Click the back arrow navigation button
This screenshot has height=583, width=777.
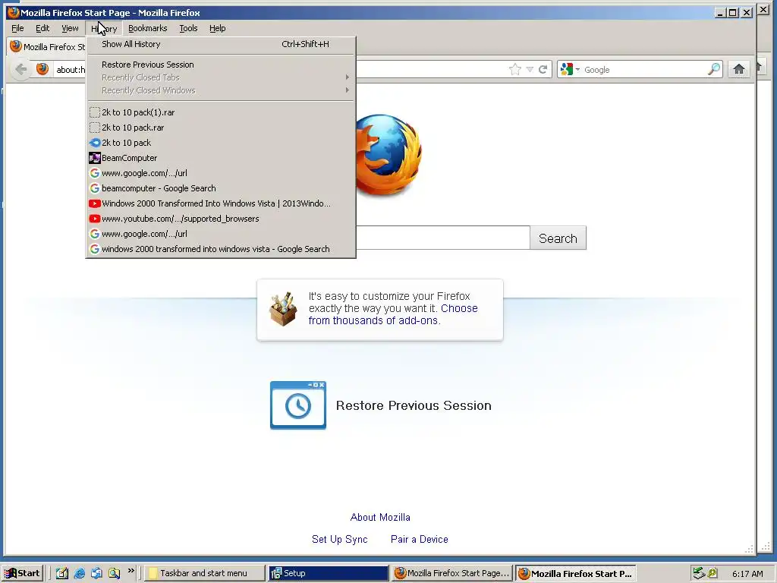(20, 69)
